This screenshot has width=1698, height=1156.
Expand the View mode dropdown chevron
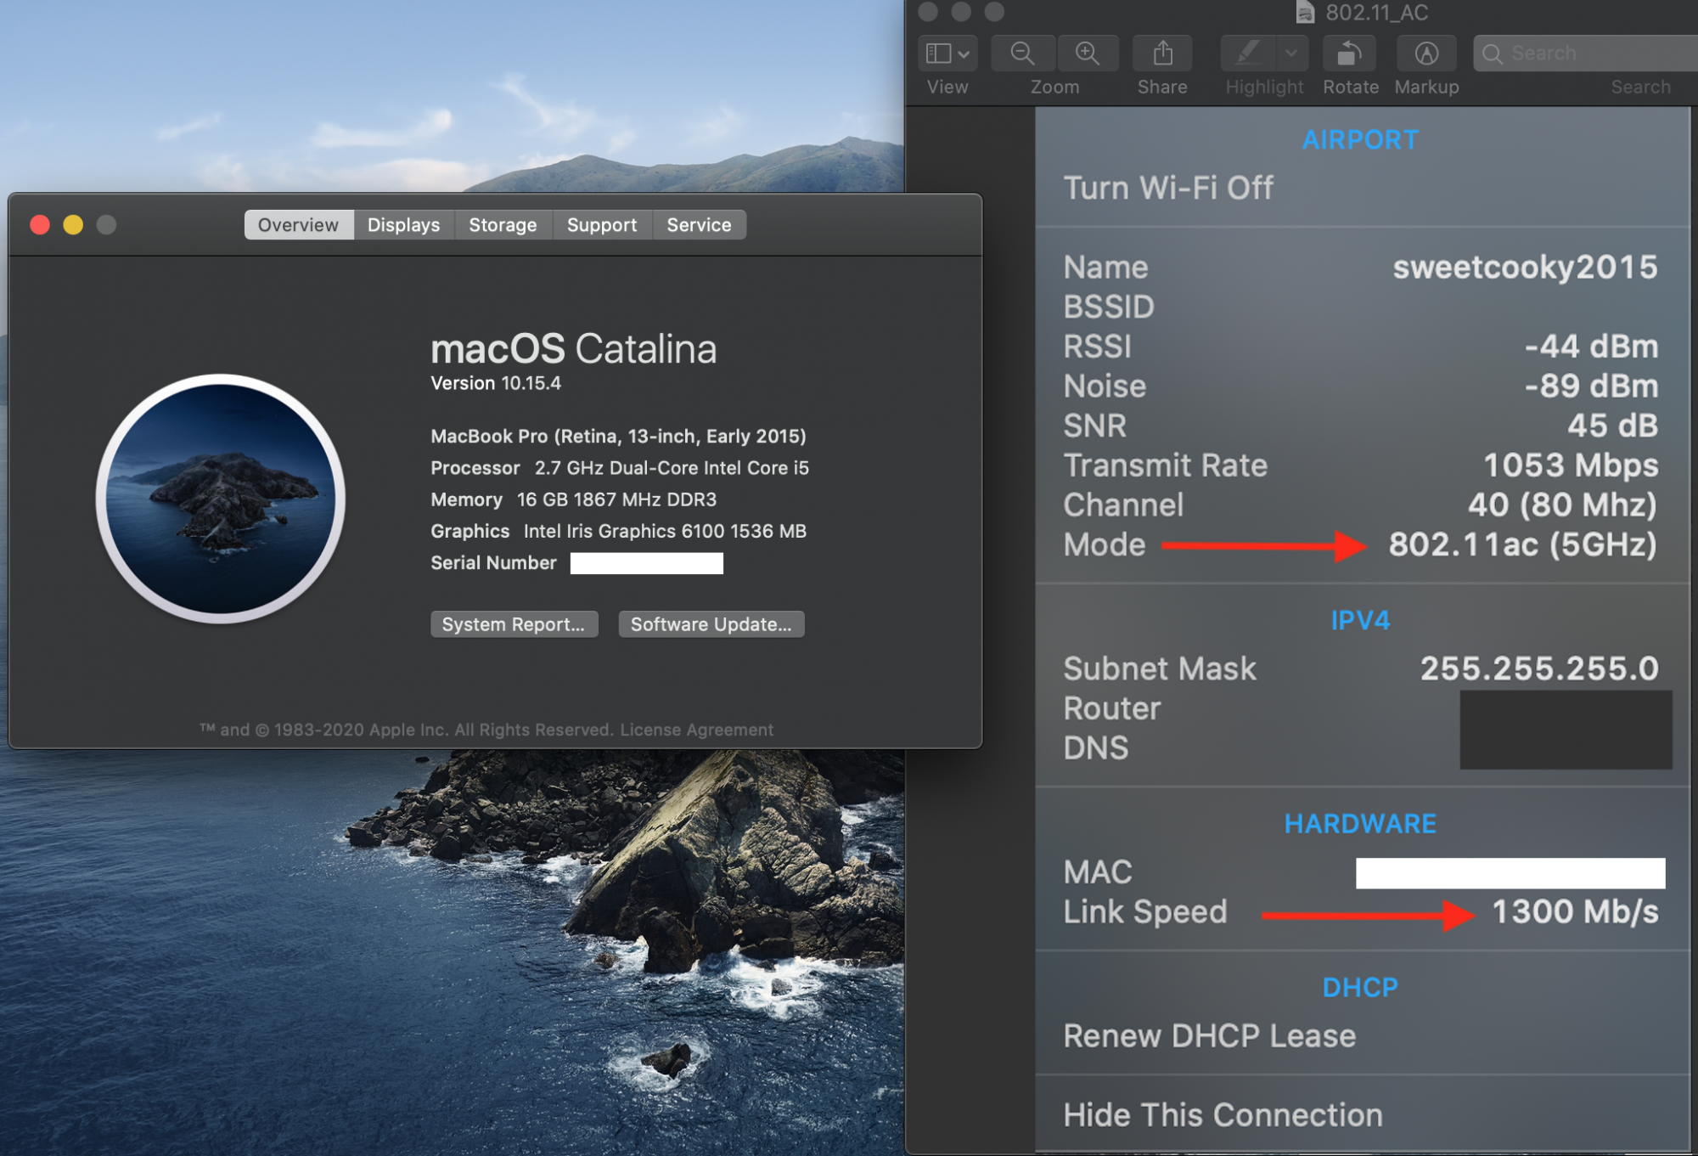(964, 54)
